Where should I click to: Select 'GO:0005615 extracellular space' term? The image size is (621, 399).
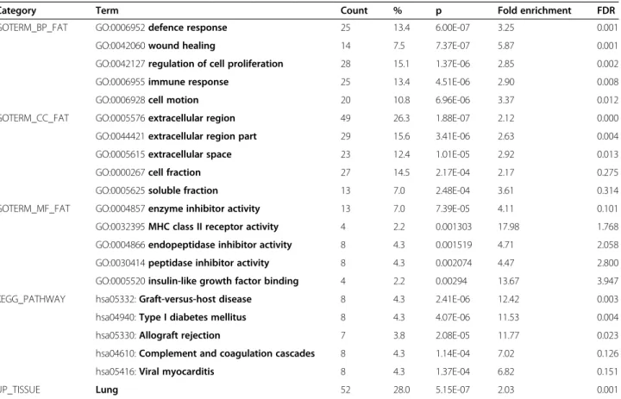pyautogui.click(x=164, y=154)
